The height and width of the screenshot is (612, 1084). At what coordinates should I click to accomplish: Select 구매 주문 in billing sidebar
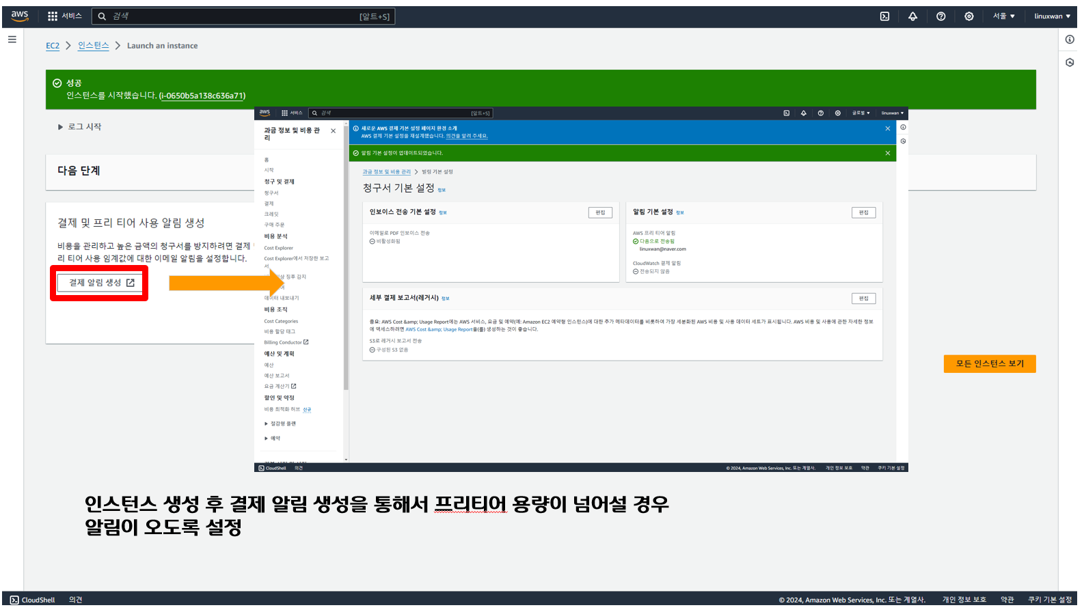(x=274, y=225)
